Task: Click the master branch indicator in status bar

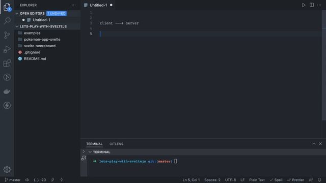Action: 12,180
